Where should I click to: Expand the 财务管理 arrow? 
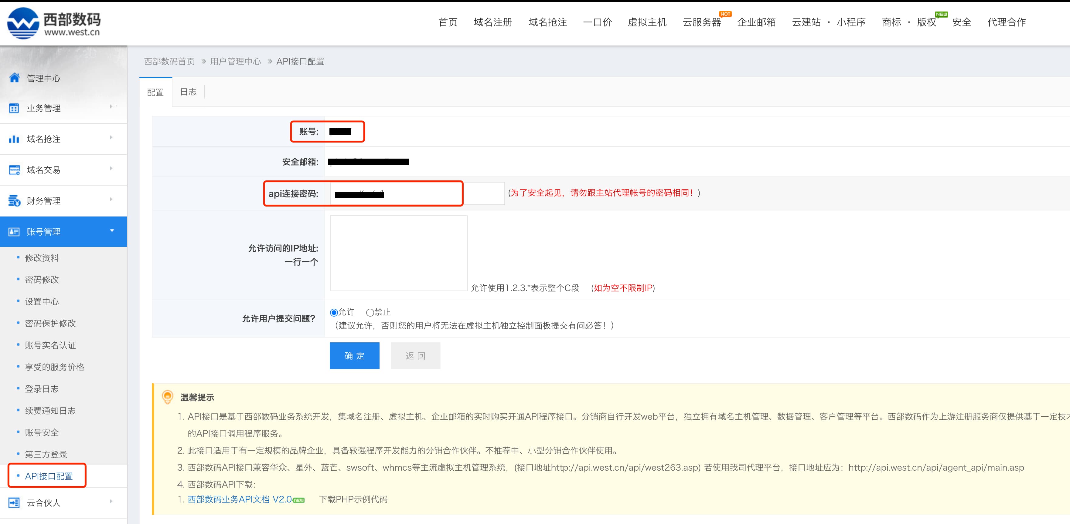click(x=111, y=199)
